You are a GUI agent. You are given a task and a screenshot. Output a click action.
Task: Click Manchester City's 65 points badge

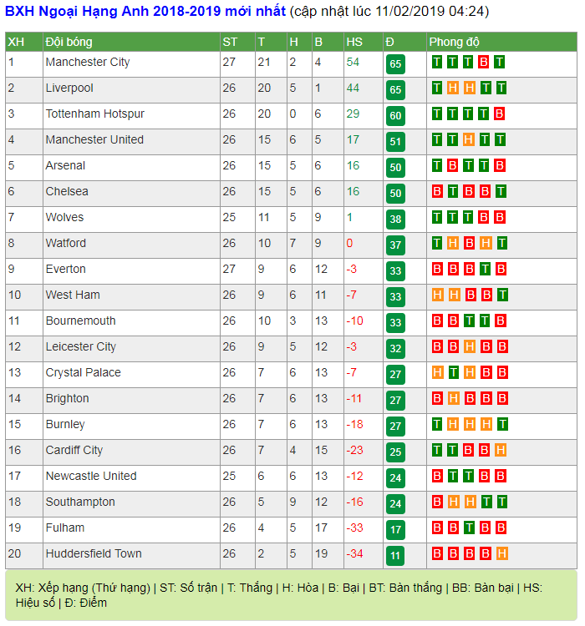(395, 64)
